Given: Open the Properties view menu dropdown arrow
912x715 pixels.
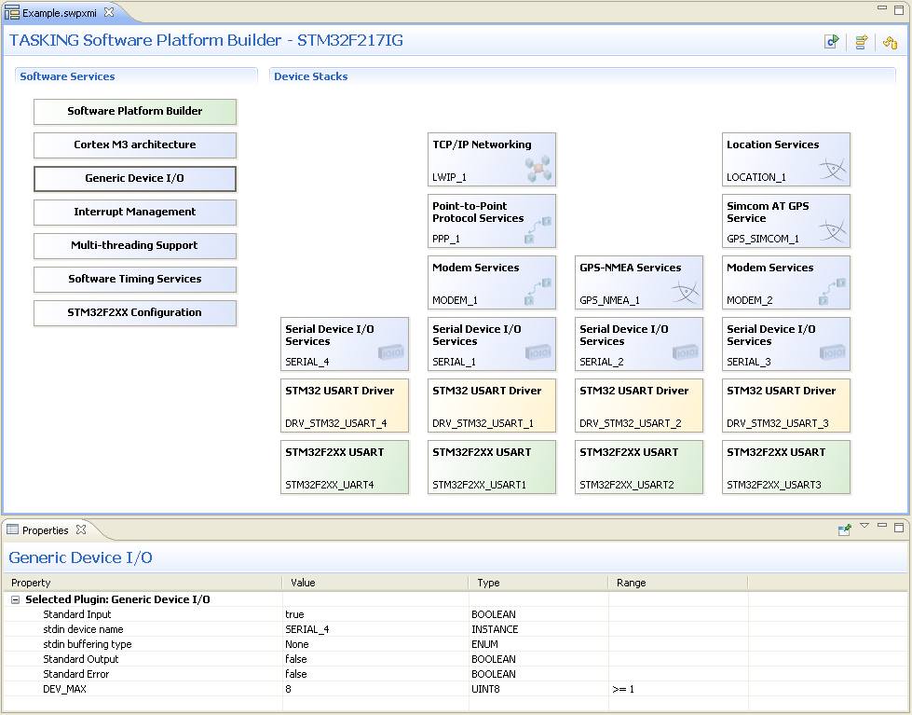Looking at the screenshot, I should (x=864, y=527).
